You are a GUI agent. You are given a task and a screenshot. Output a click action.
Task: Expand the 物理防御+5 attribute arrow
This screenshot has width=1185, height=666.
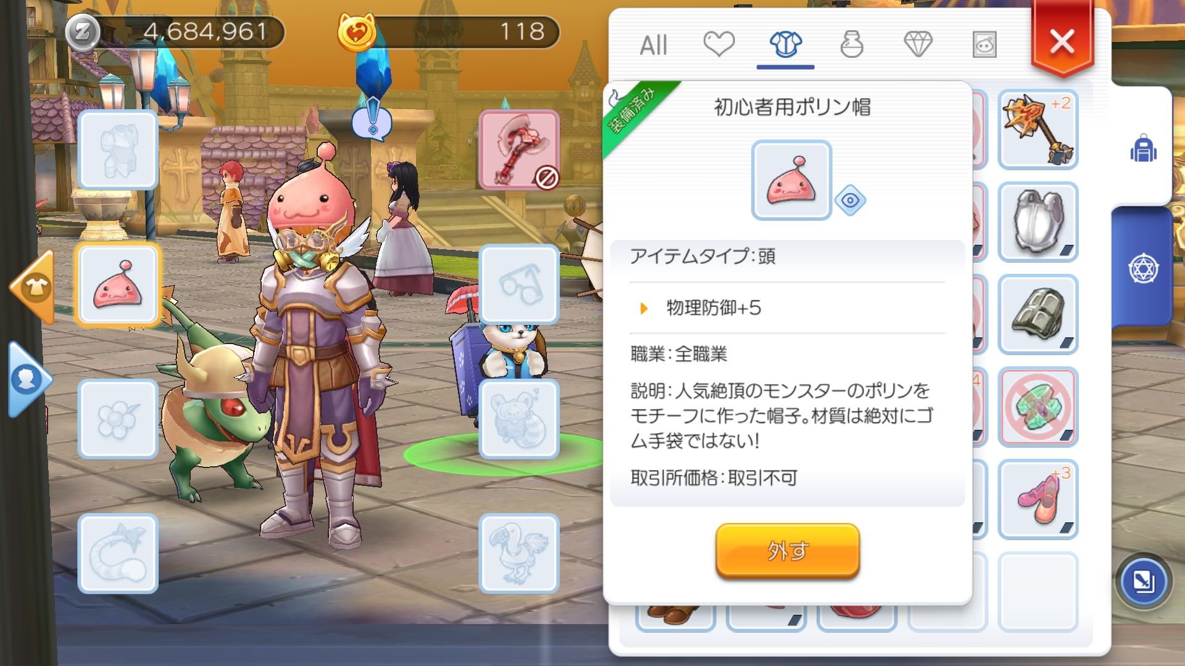pos(644,308)
